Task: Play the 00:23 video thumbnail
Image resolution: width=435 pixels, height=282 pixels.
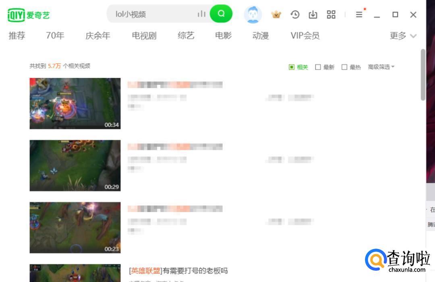Action: 75,227
